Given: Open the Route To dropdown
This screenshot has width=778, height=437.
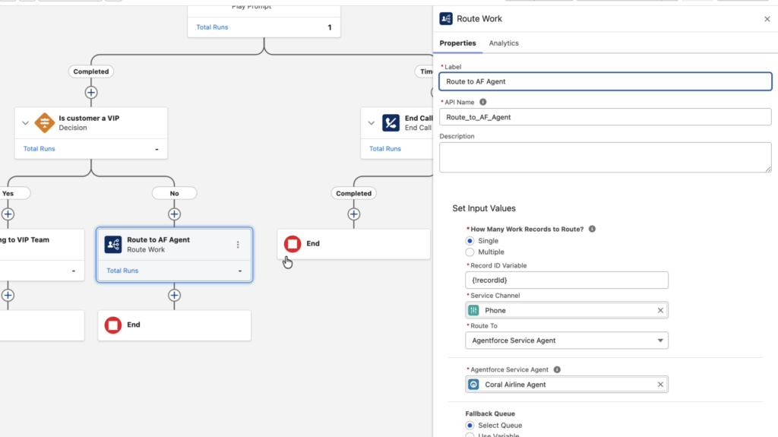Looking at the screenshot, I should pyautogui.click(x=567, y=340).
